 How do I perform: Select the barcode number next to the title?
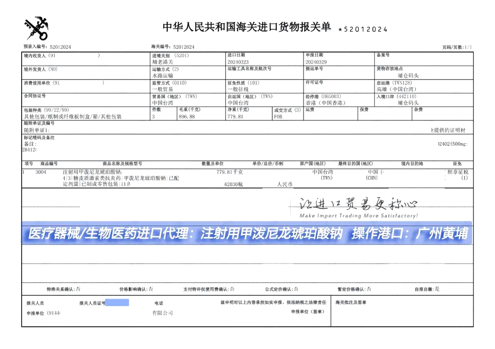click(363, 30)
